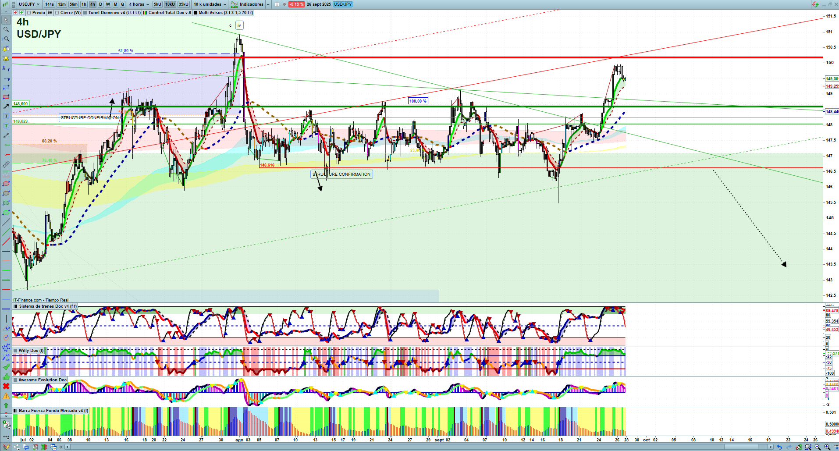Click the undo arrow in bottom bar

point(779,447)
